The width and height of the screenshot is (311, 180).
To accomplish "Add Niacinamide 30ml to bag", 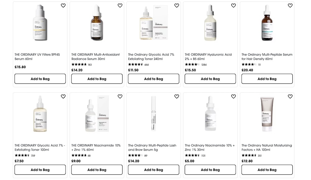I will point(210,170).
